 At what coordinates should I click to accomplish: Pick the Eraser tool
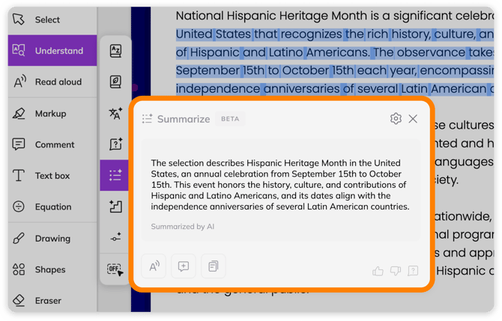52,301
